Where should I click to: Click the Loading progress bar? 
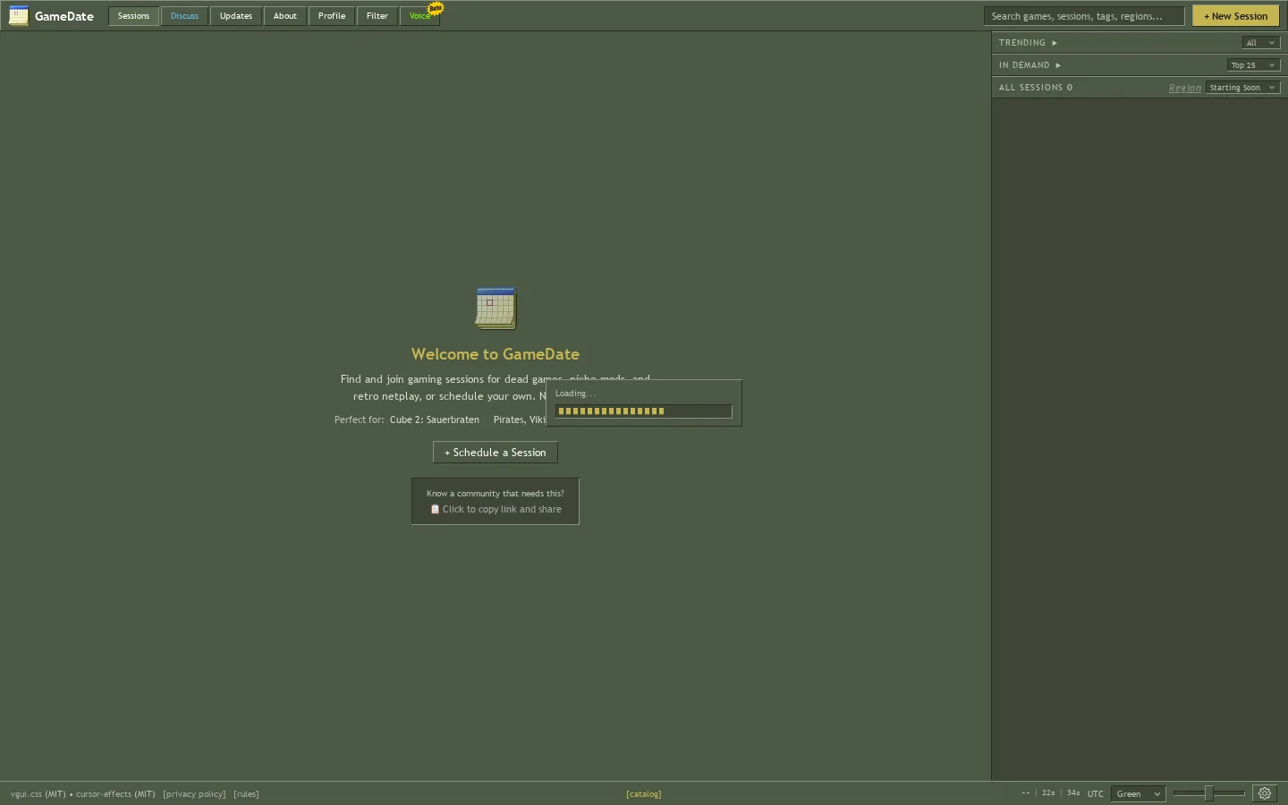coord(644,411)
